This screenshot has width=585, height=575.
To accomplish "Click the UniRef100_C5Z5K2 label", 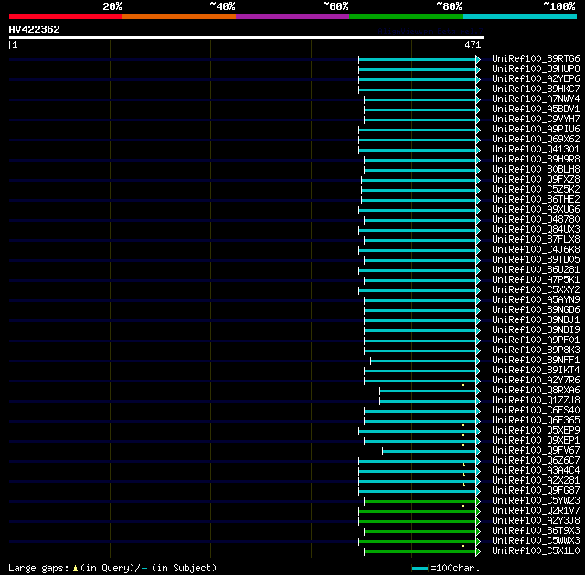I will coord(536,190).
